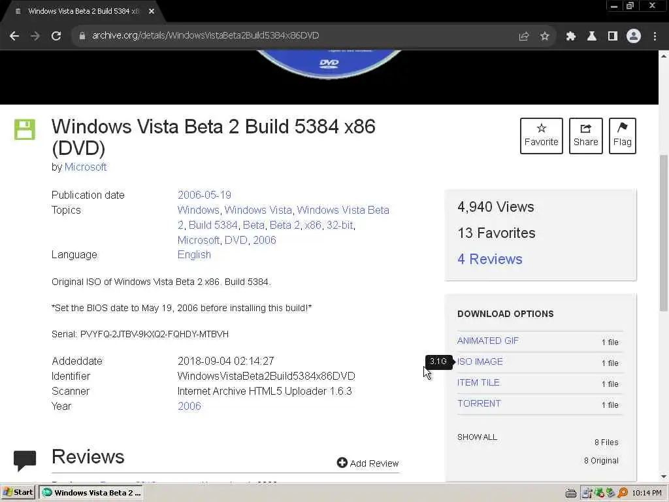The width and height of the screenshot is (669, 502).
Task: Favorite this item
Action: click(x=541, y=136)
